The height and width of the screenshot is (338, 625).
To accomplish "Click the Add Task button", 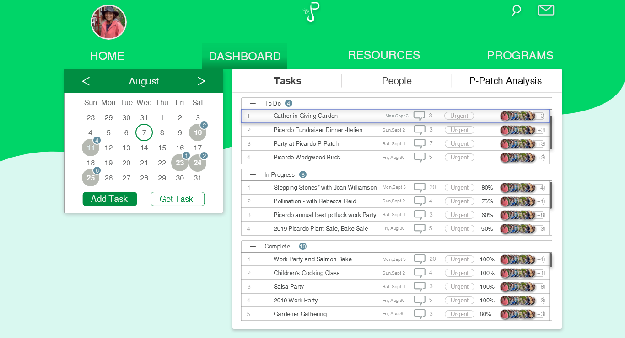I will click(x=110, y=199).
